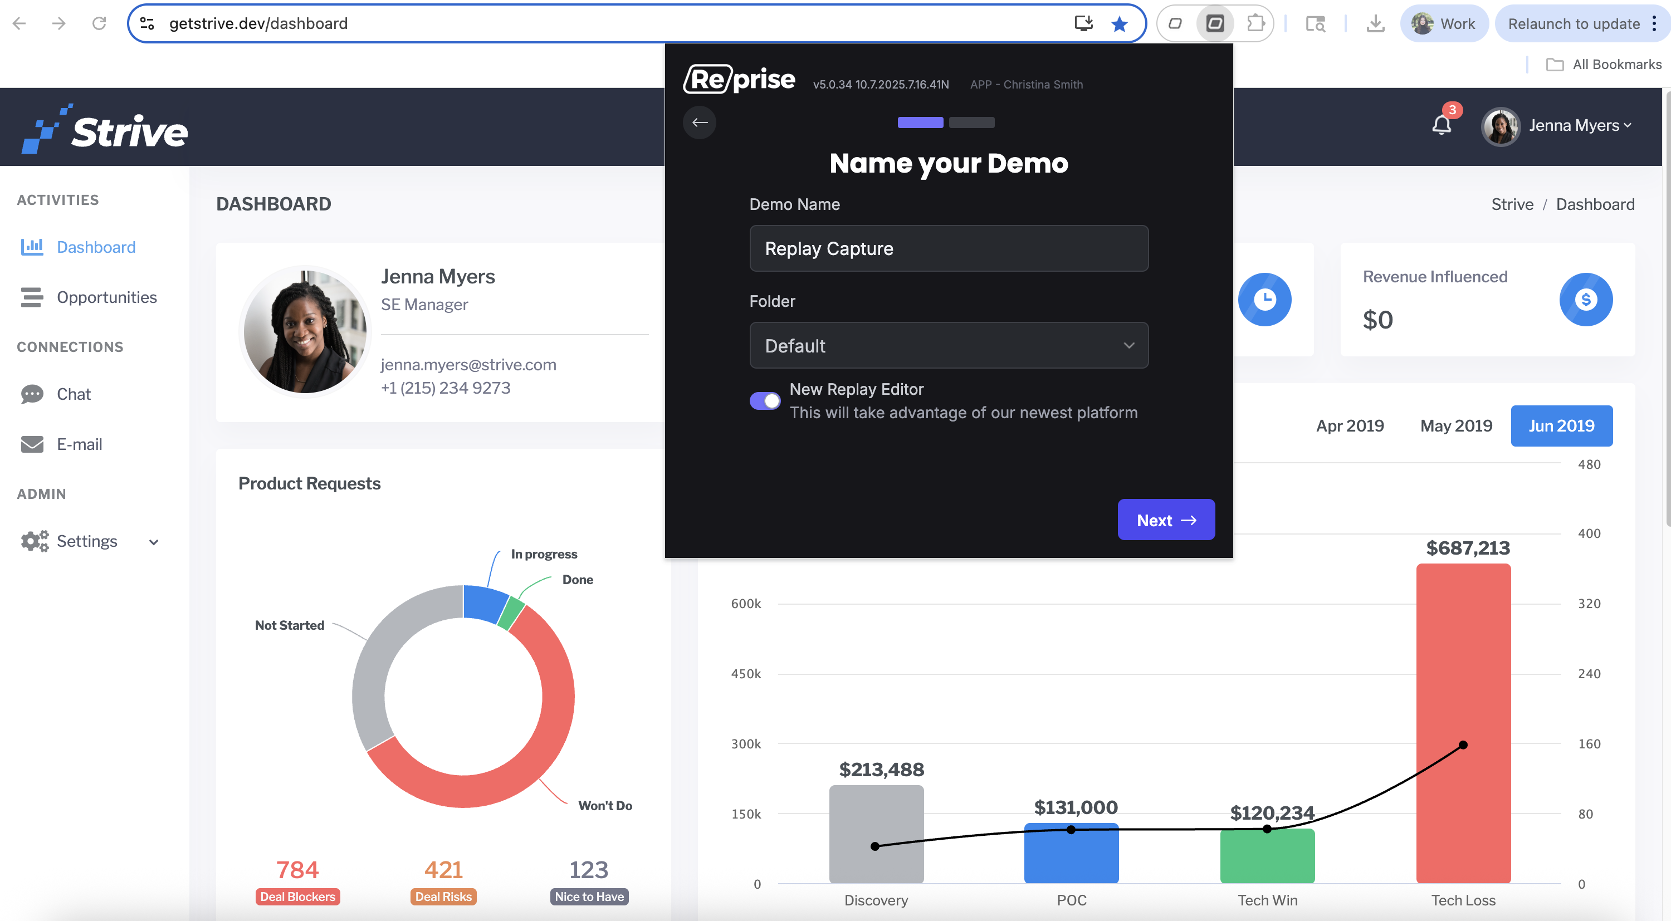This screenshot has width=1671, height=921.
Task: Click Relaunch to update
Action: (1574, 24)
